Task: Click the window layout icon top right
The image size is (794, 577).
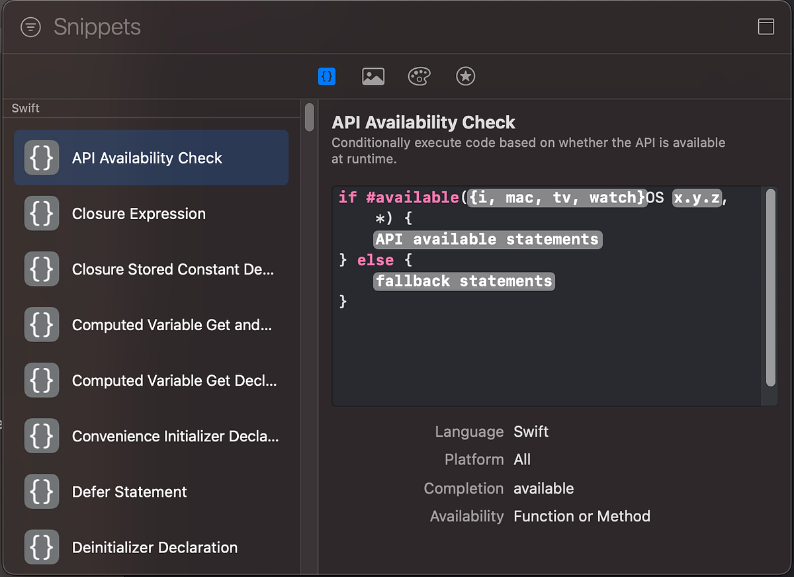Action: click(x=766, y=26)
